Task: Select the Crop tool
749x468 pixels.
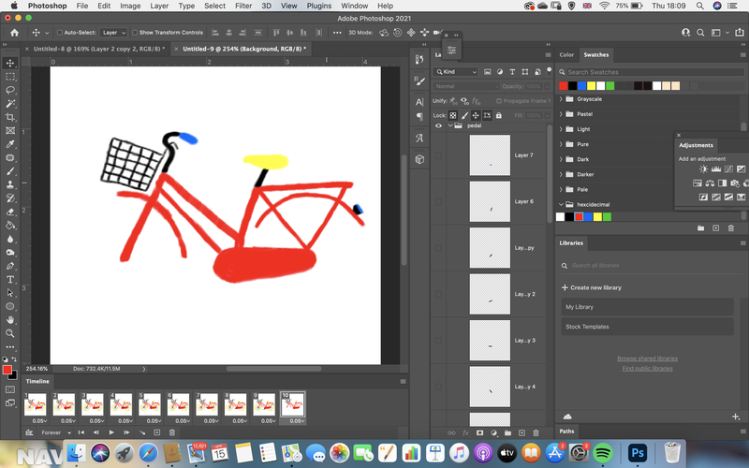Action: point(10,117)
